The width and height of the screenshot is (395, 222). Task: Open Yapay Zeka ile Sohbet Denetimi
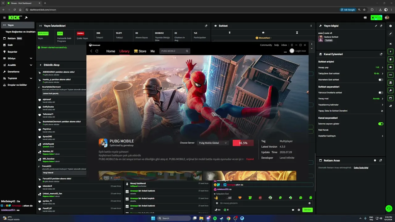(351, 111)
